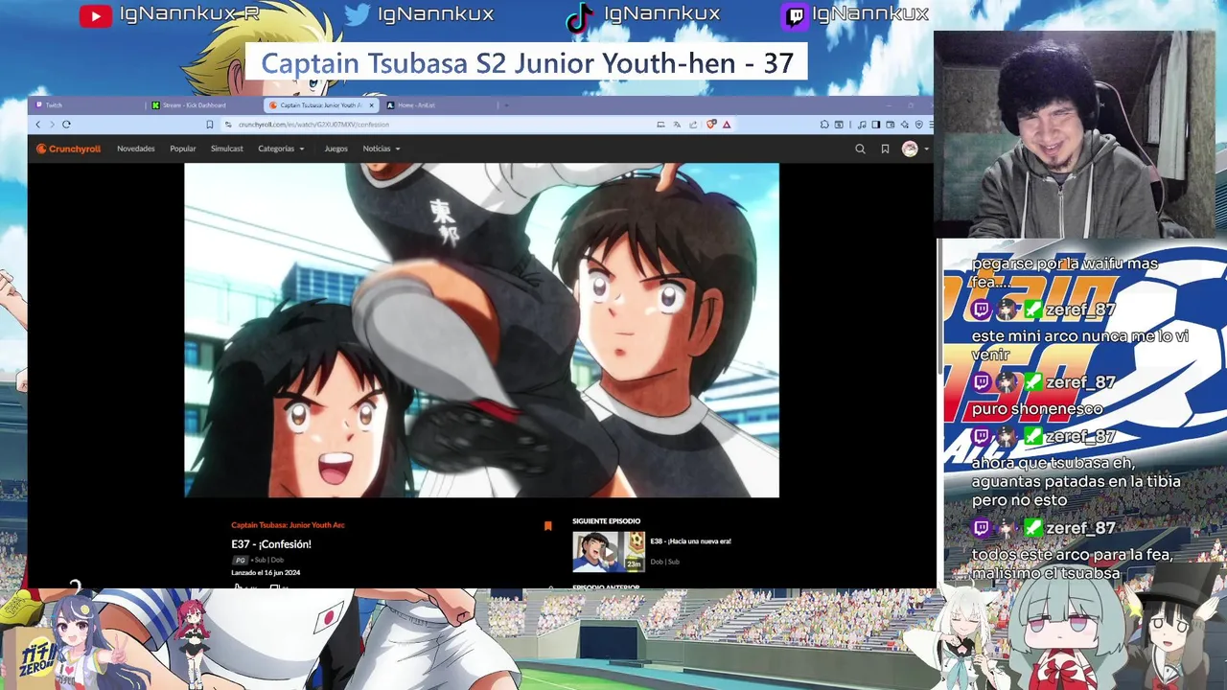The width and height of the screenshot is (1227, 690).
Task: Click chat message 'puro shonenesco'
Action: [1037, 409]
